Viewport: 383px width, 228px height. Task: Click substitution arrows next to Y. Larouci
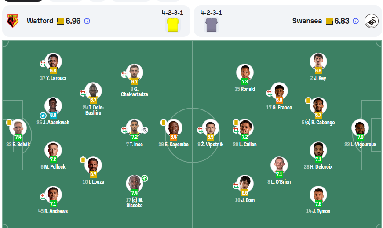click(43, 64)
